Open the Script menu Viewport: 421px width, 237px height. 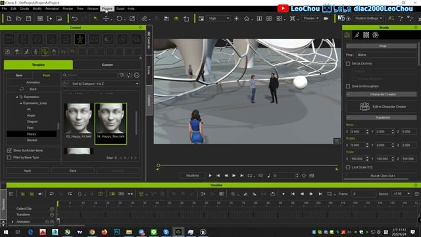[x=120, y=9]
